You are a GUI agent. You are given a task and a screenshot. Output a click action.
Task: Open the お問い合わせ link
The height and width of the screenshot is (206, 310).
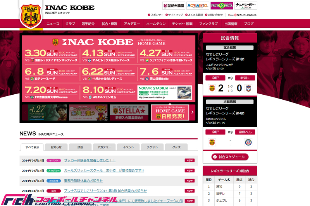click(214, 15)
